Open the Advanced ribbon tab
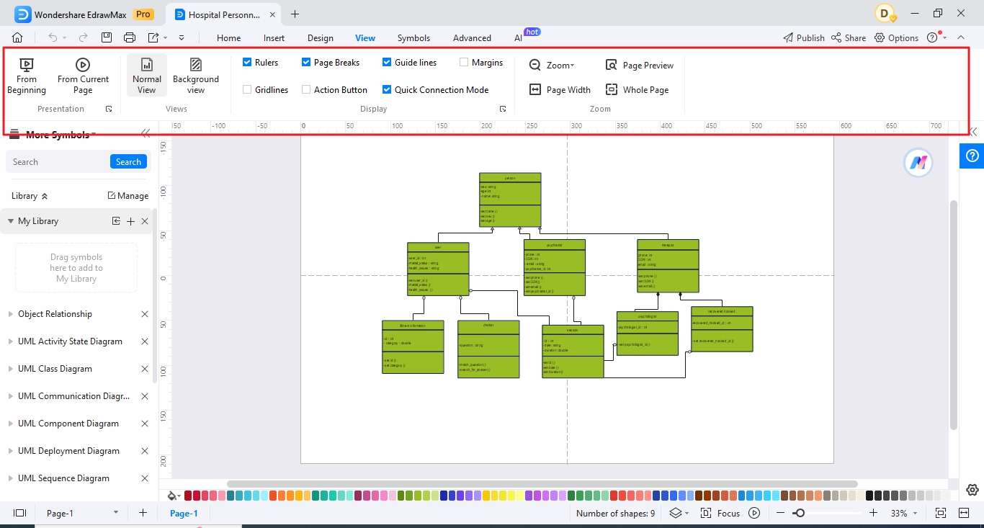Viewport: 984px width, 528px height. tap(472, 38)
